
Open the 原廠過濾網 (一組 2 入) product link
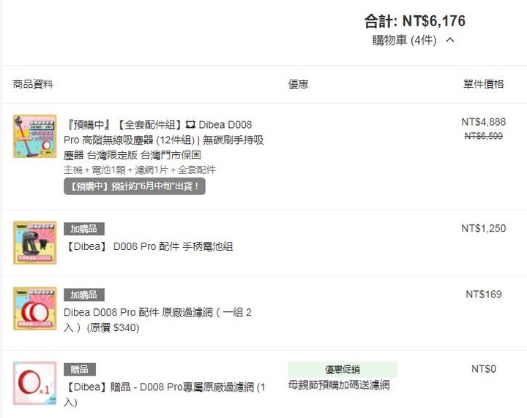click(x=157, y=320)
